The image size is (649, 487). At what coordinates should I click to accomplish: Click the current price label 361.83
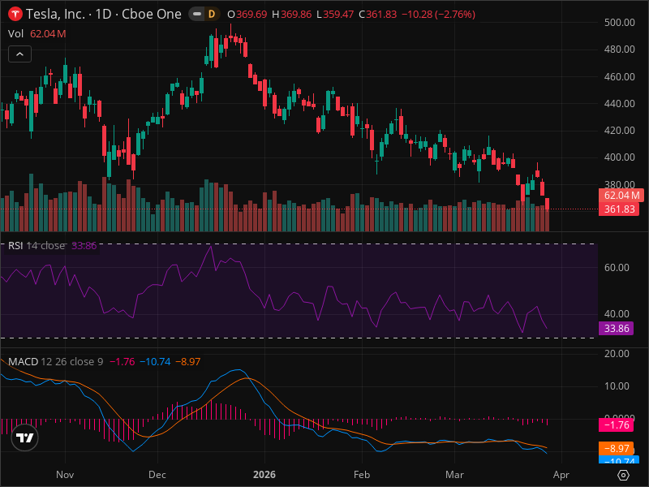point(621,209)
